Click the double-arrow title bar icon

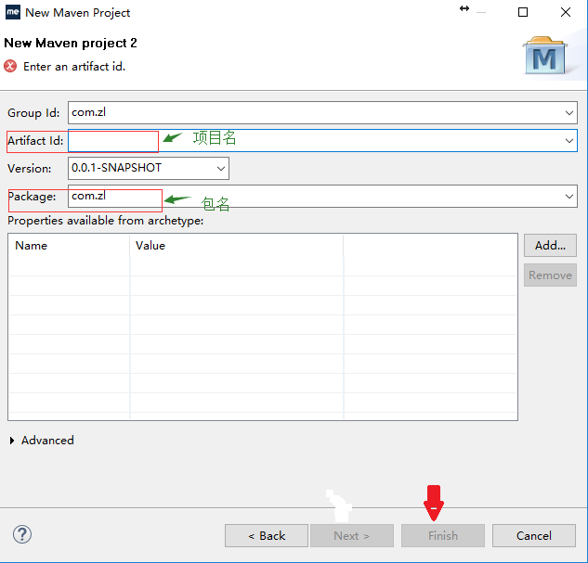(464, 8)
